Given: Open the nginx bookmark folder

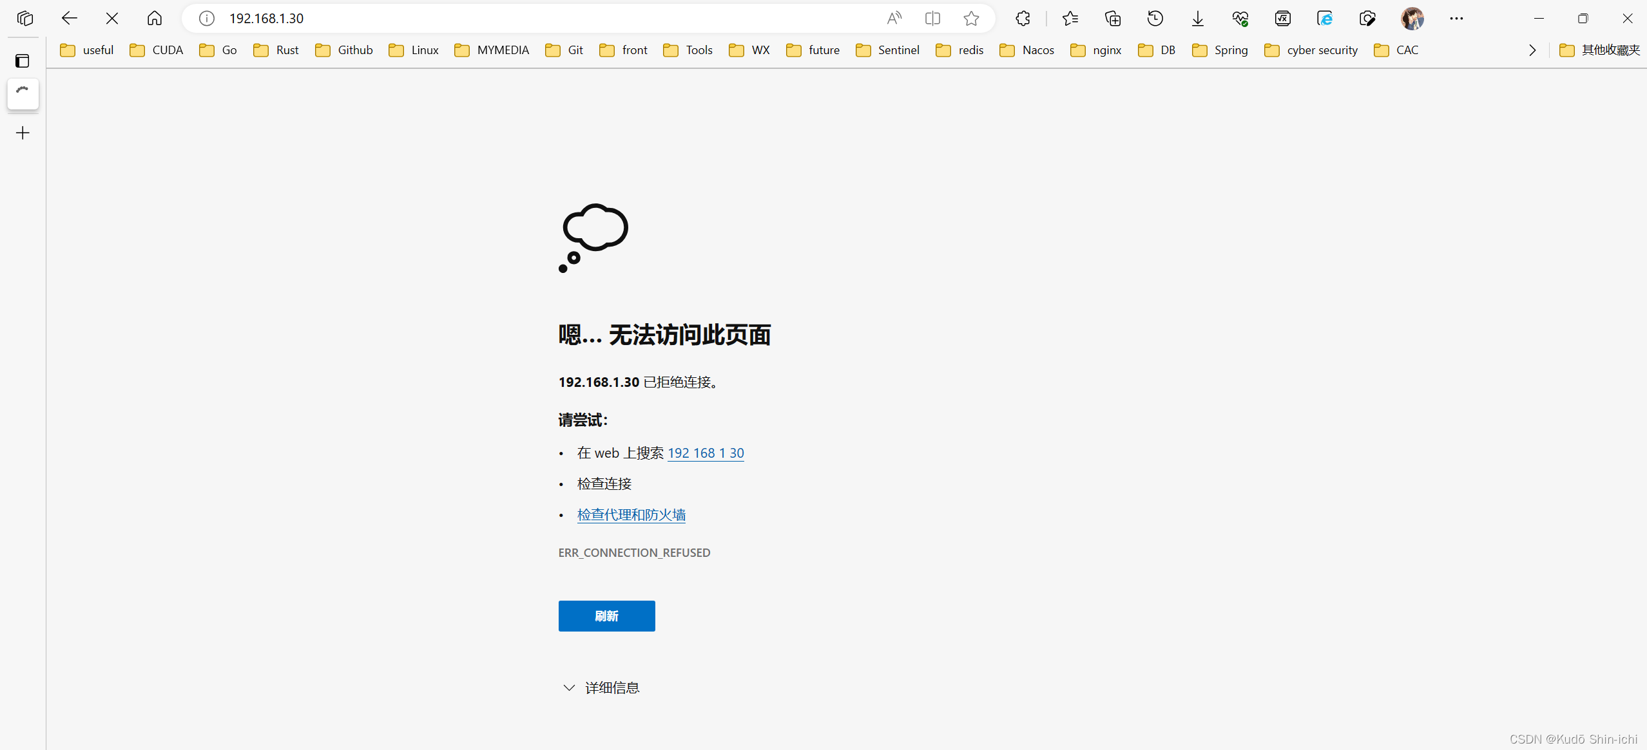Looking at the screenshot, I should click(x=1097, y=50).
